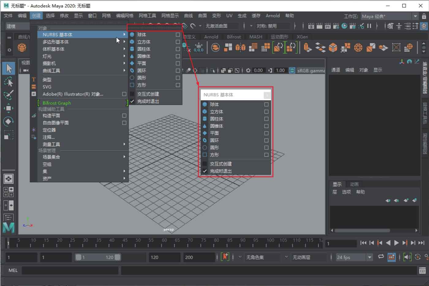
Task: Activate the Rotate tool in toolbox
Action: pyautogui.click(x=9, y=122)
